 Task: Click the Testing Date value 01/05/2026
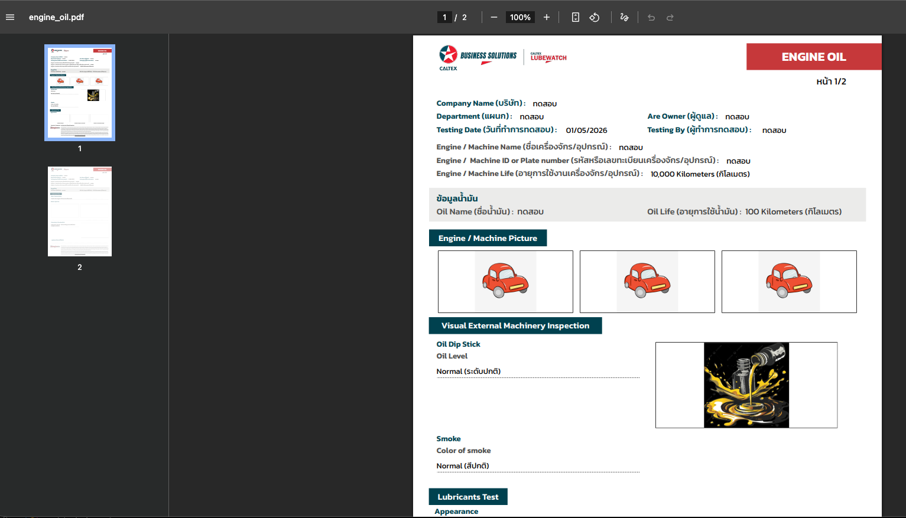pyautogui.click(x=586, y=131)
